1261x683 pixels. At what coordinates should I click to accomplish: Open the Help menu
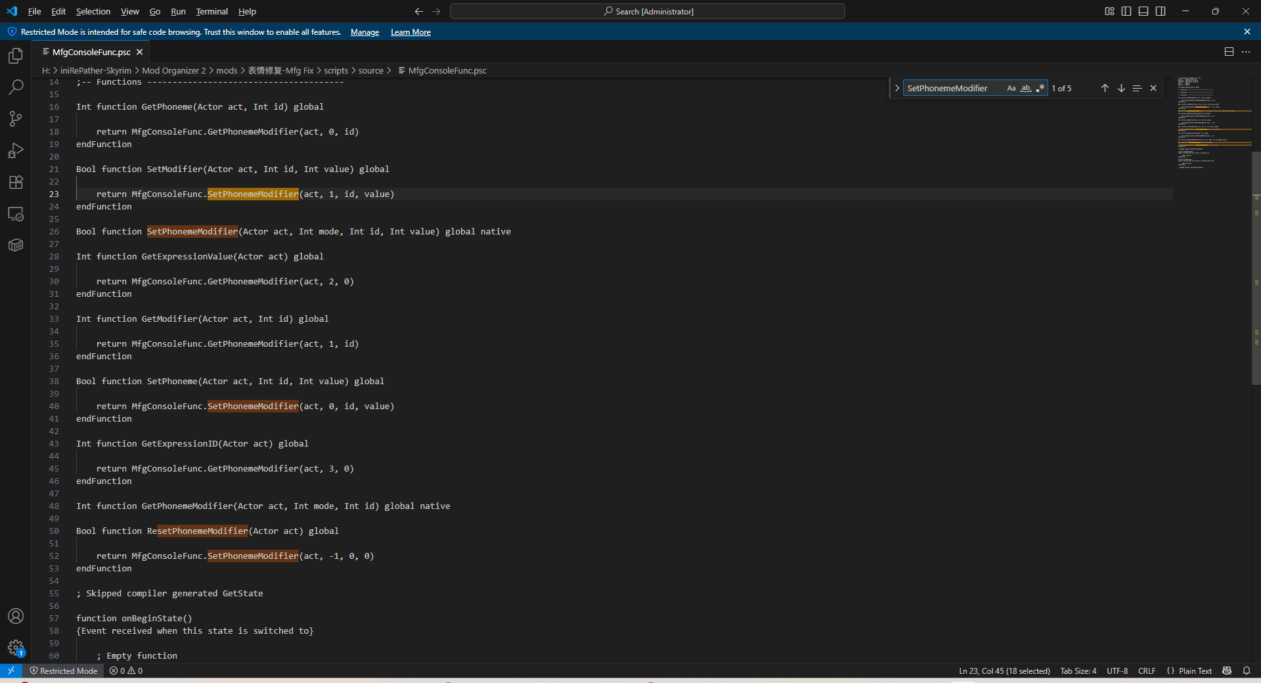coord(247,11)
